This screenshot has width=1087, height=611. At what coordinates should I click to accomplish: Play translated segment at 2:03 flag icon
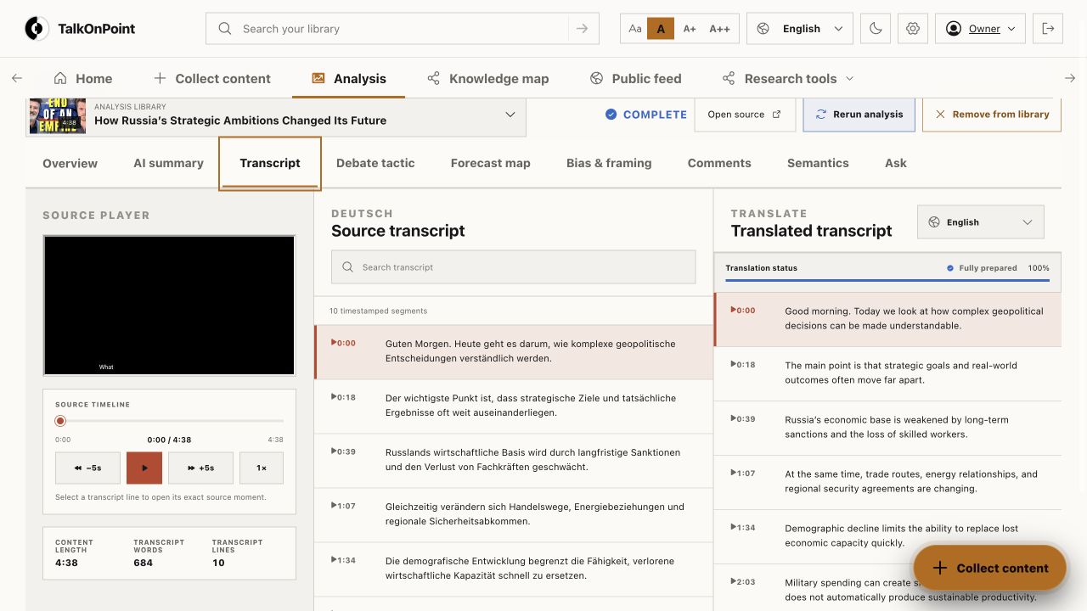[x=735, y=581]
